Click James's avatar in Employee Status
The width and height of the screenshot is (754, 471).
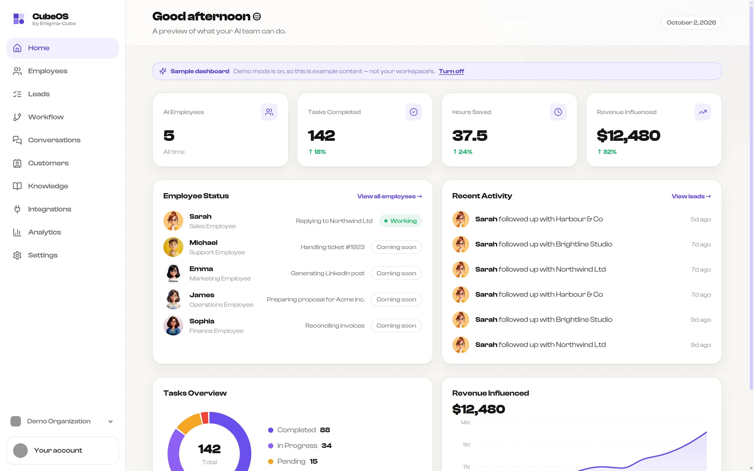[x=173, y=299]
